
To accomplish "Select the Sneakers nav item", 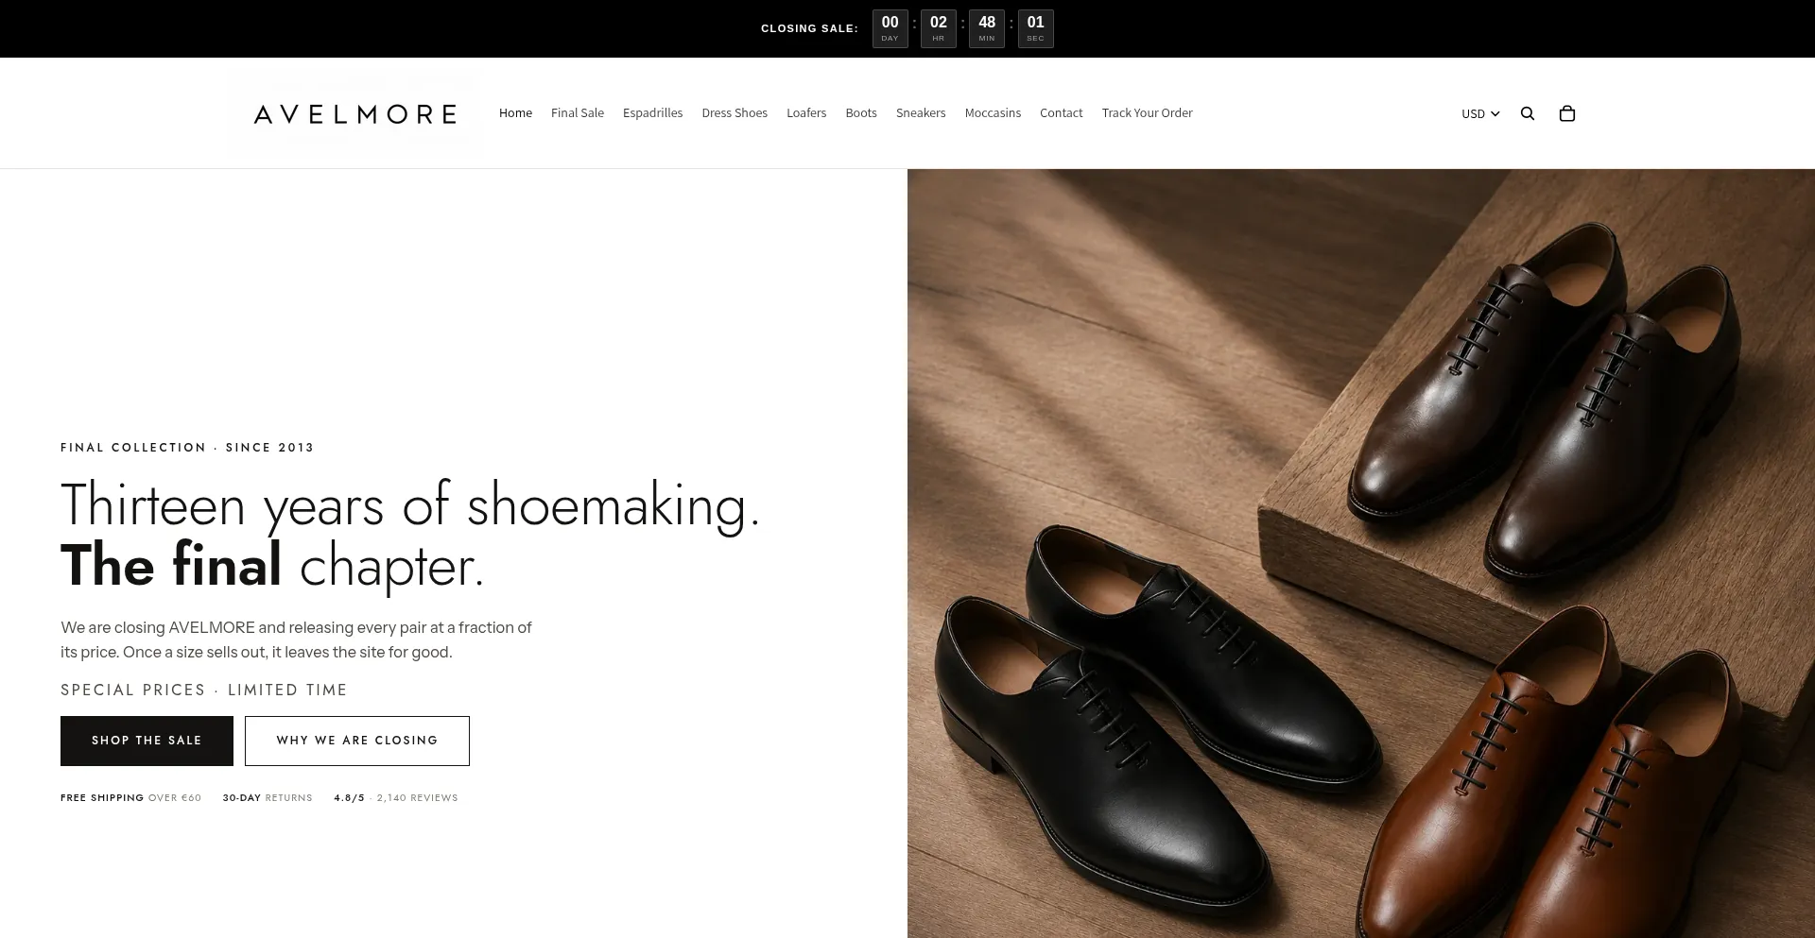I will tap(921, 112).
